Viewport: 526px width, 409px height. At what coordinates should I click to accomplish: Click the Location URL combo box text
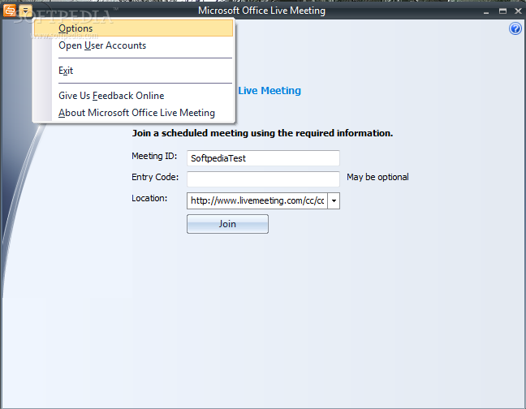(257, 200)
